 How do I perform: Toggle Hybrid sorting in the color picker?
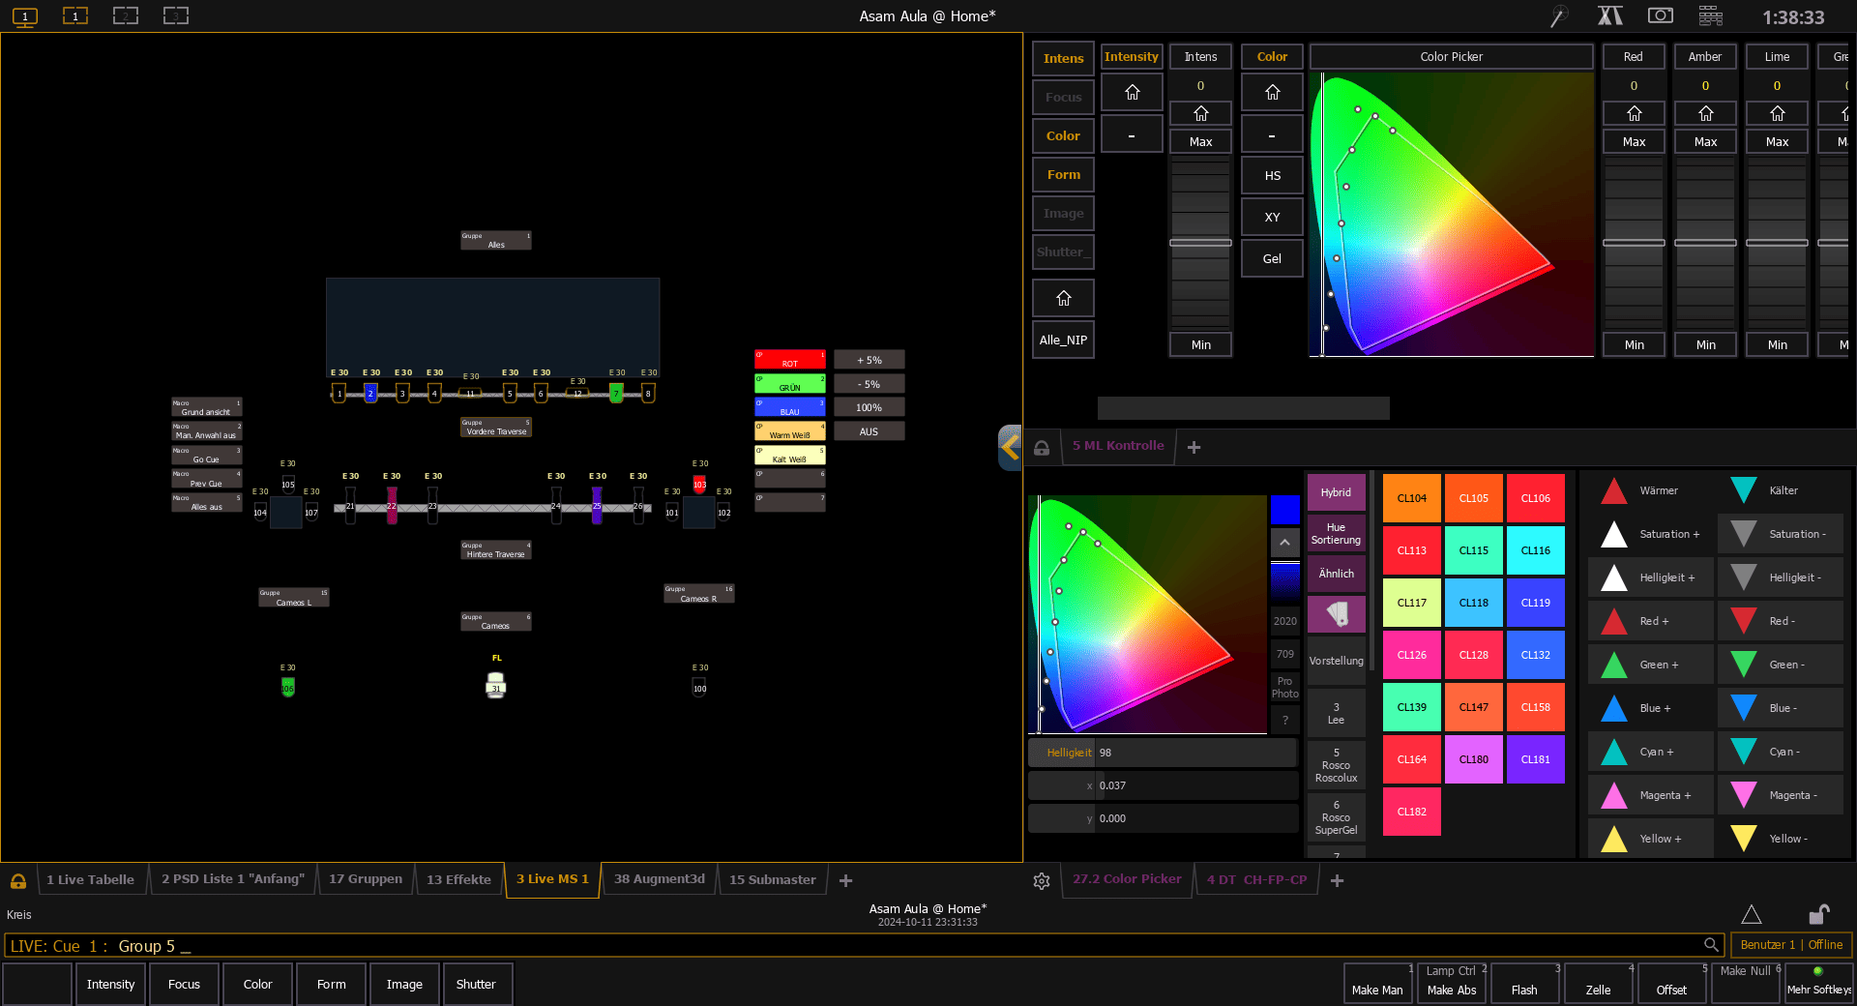(1336, 492)
